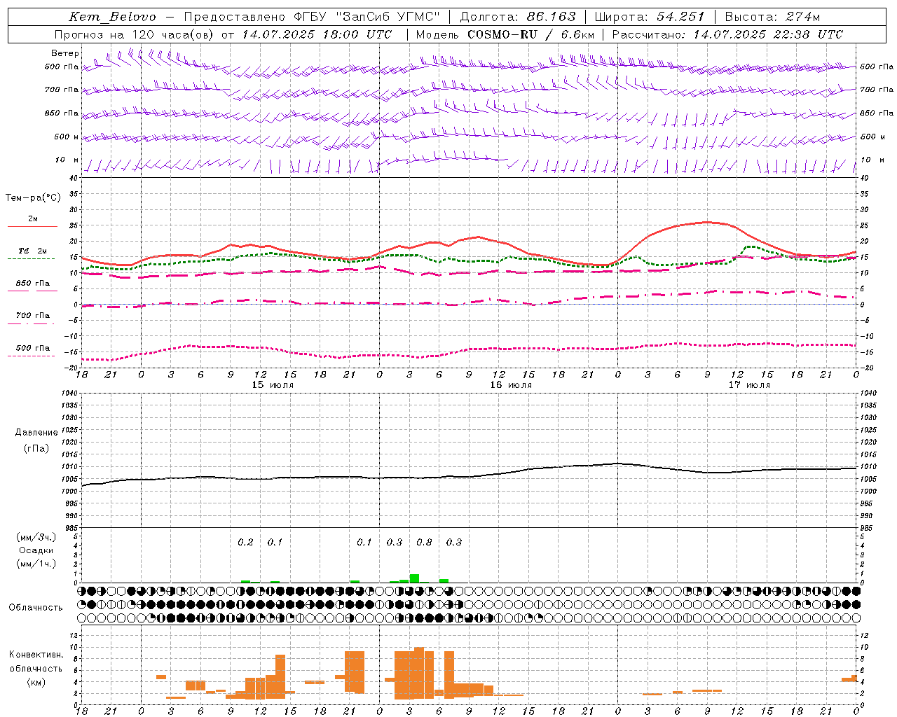The height and width of the screenshot is (717, 897).
Task: Click the peak of the red 2m temperature curve
Action: pos(706,222)
